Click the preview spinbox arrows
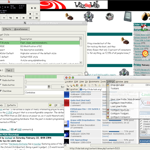Image resolution: width=150 pixels, height=150 pixels. [x=49, y=87]
